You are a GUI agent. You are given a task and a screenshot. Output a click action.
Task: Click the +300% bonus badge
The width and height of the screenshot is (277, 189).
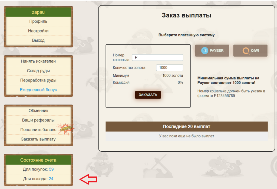click(66, 129)
